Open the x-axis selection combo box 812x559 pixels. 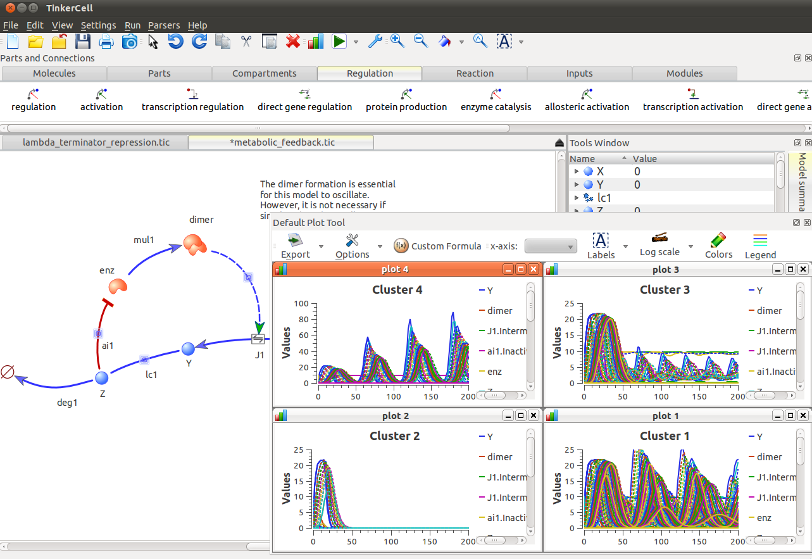pyautogui.click(x=551, y=246)
